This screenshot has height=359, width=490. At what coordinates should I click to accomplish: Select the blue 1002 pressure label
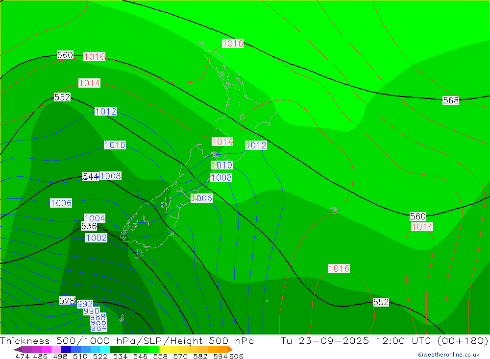(96, 238)
